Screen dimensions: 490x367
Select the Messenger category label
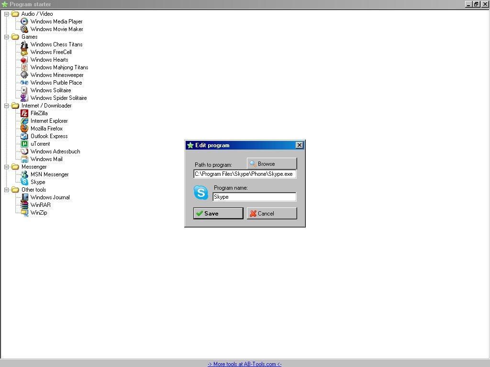point(34,167)
